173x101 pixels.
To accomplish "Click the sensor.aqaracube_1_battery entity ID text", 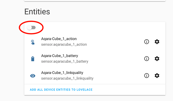I will pos(65,61).
